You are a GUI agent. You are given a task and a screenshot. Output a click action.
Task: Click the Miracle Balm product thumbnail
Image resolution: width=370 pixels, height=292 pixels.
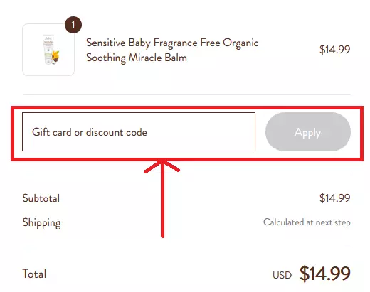point(48,50)
